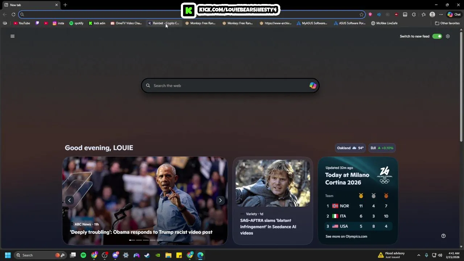Click the USA row in the medal table
This screenshot has width=464, height=261.
(358, 226)
